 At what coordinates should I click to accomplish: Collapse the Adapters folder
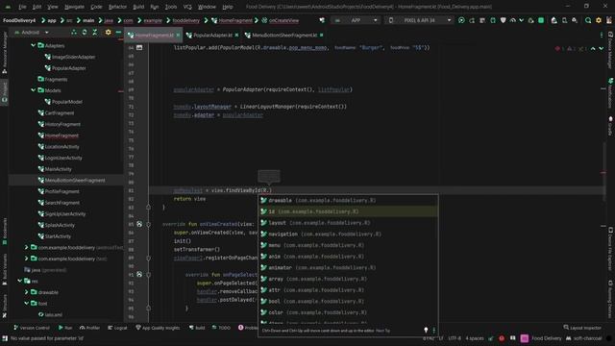(x=34, y=45)
